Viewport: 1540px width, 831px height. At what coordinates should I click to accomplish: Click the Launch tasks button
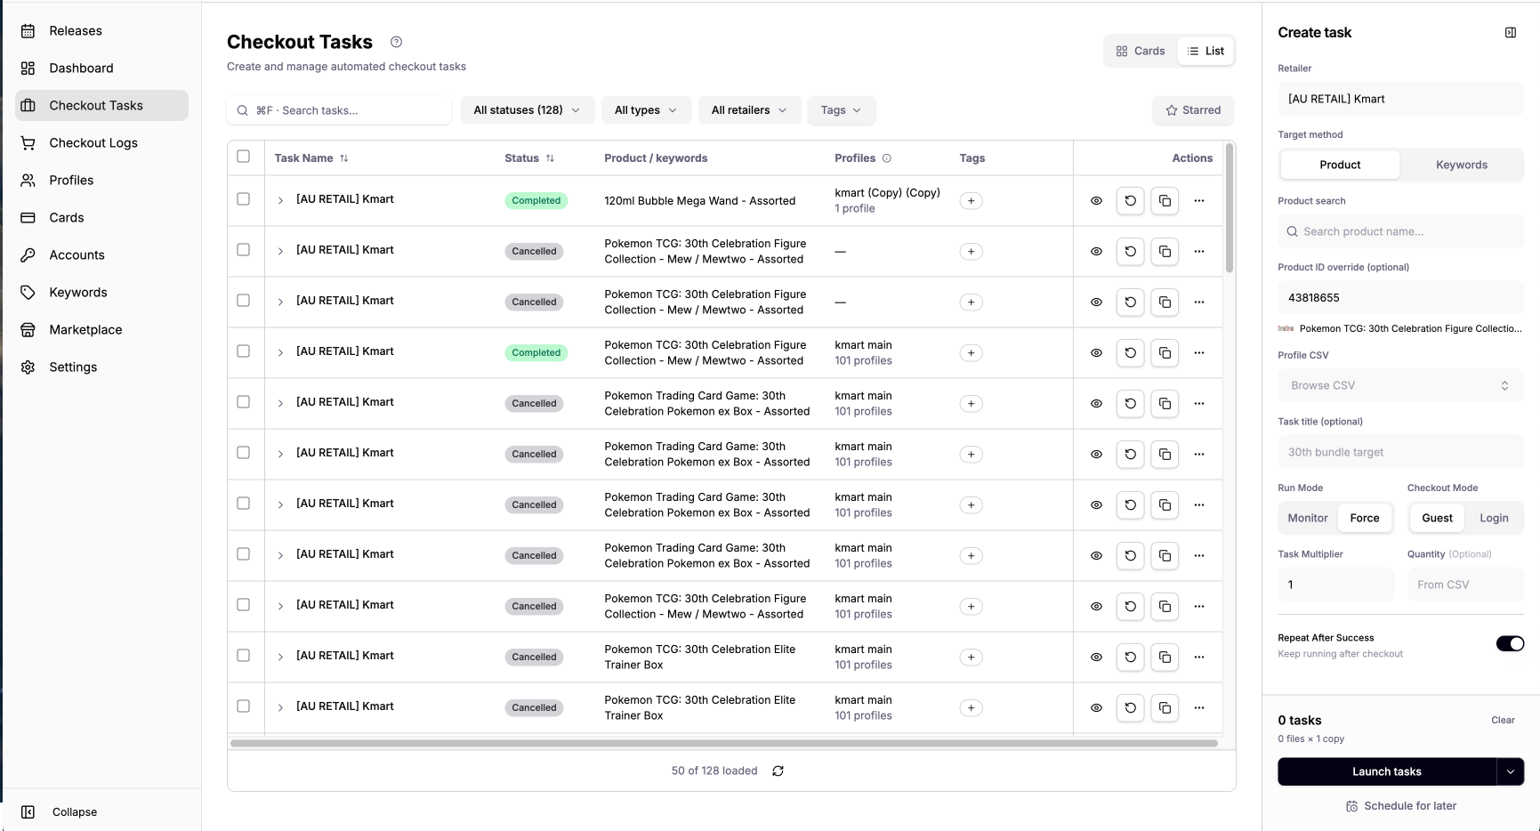point(1387,772)
